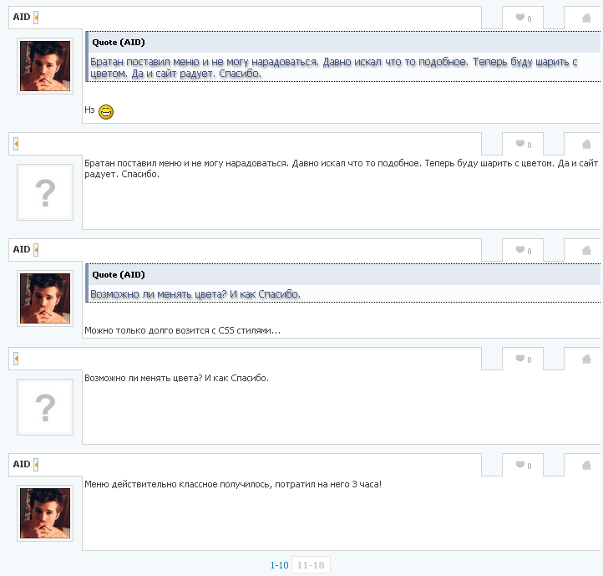Open AID avatar on the 'Нз' post
The width and height of the screenshot is (603, 576).
[x=45, y=66]
